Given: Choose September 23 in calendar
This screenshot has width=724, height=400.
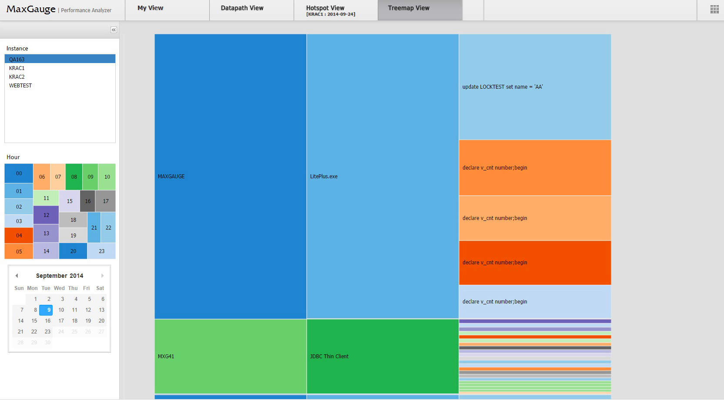Looking at the screenshot, I should pos(46,332).
